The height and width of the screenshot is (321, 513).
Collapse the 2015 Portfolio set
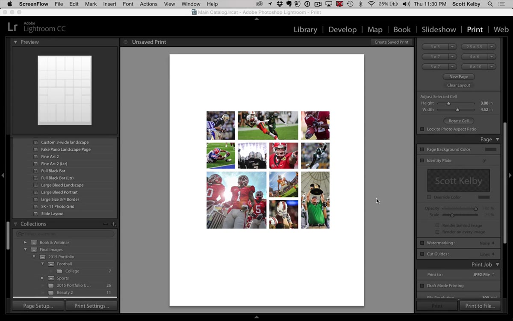tap(34, 257)
